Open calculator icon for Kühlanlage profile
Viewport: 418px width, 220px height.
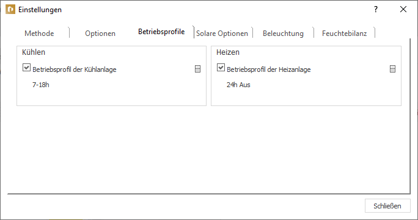pos(197,69)
